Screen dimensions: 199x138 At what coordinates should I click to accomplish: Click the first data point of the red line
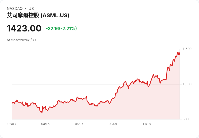click(x=12, y=103)
